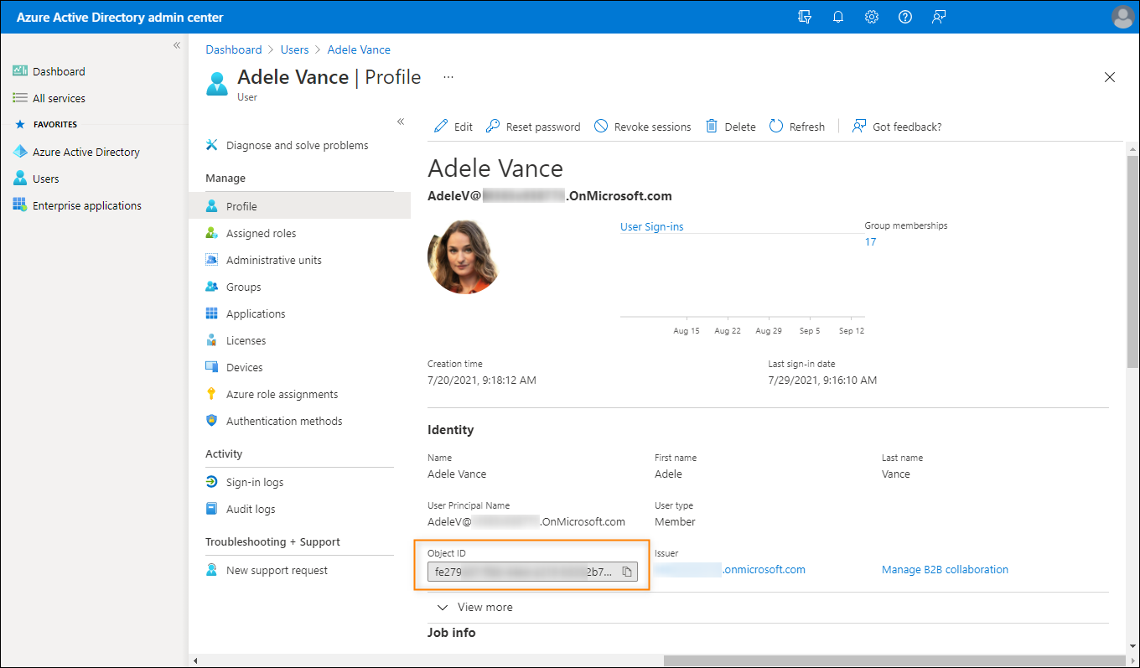This screenshot has height=668, width=1140.
Task: Go to Dashboard breadcrumb
Action: (x=234, y=49)
